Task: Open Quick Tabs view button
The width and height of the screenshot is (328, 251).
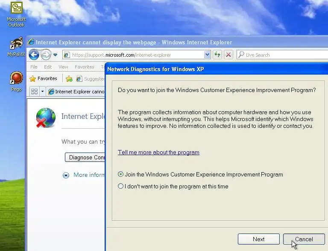Action: point(34,91)
